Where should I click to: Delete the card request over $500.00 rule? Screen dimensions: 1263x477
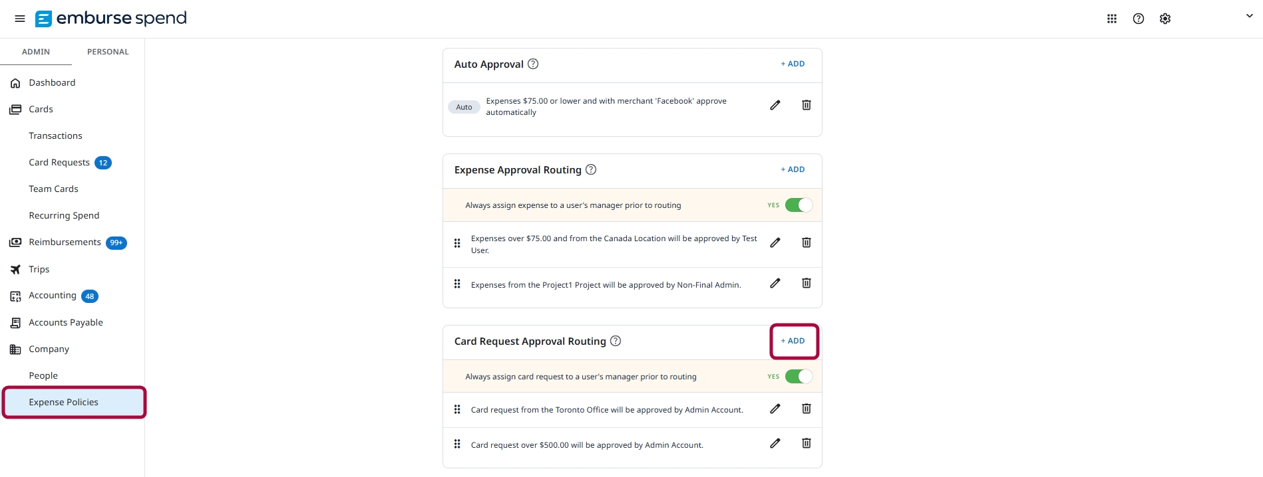(806, 443)
